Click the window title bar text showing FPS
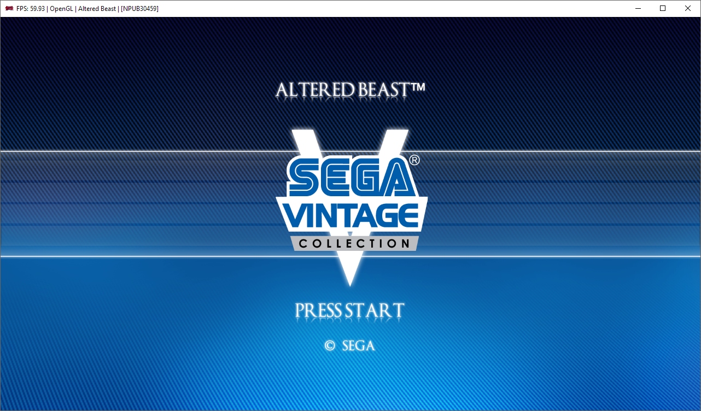This screenshot has width=701, height=411. pos(87,8)
